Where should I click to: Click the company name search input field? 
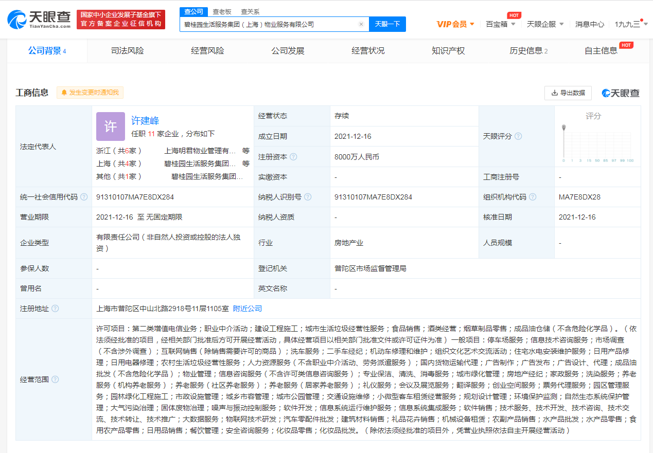click(x=268, y=24)
